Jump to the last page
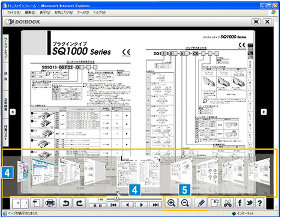This screenshot has height=218, width=282. pos(155,205)
